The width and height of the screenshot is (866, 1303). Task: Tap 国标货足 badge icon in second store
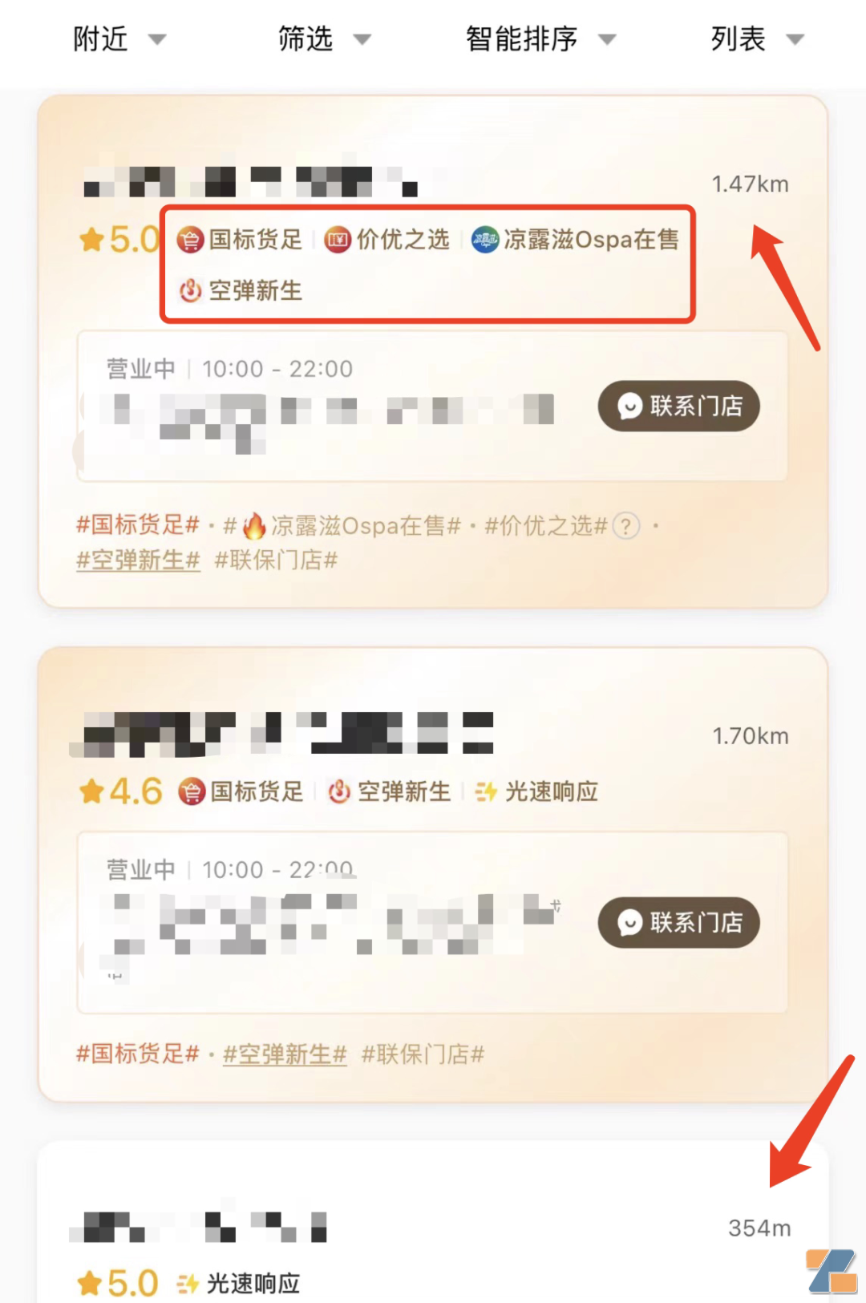tap(192, 792)
